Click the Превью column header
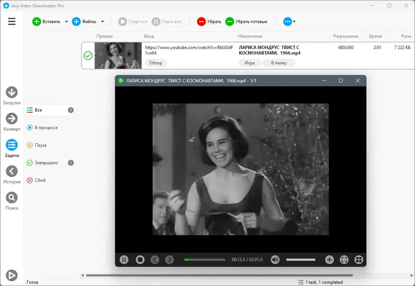Viewport: 415px width, 286px height. (x=105, y=36)
